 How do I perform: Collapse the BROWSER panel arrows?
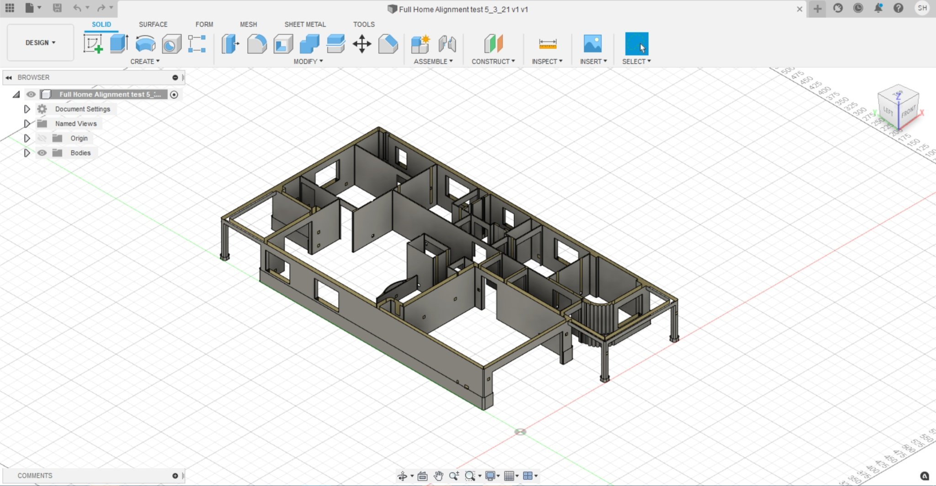click(x=8, y=78)
